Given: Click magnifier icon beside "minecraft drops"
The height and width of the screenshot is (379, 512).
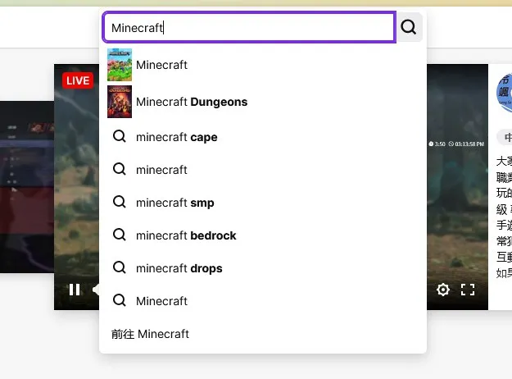Looking at the screenshot, I should tap(120, 267).
